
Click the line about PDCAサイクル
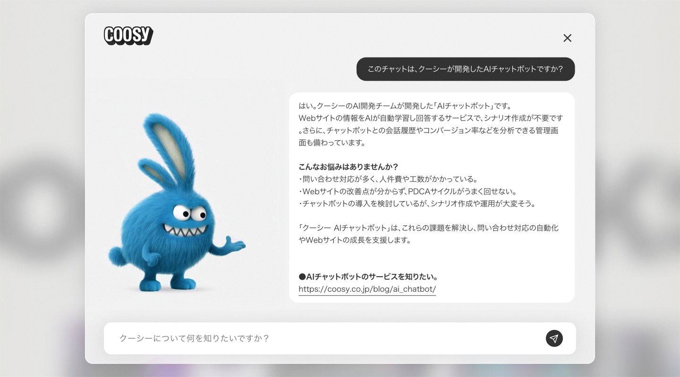click(x=408, y=191)
